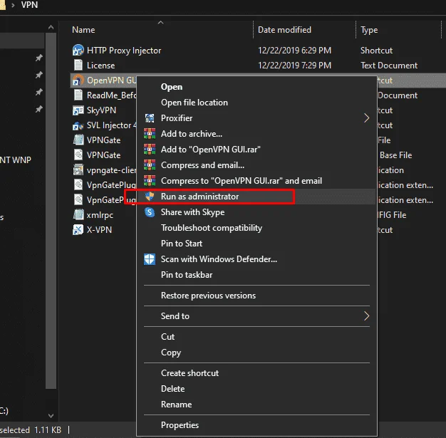446x438 pixels.
Task: Choose Open from the context menu
Action: click(172, 87)
